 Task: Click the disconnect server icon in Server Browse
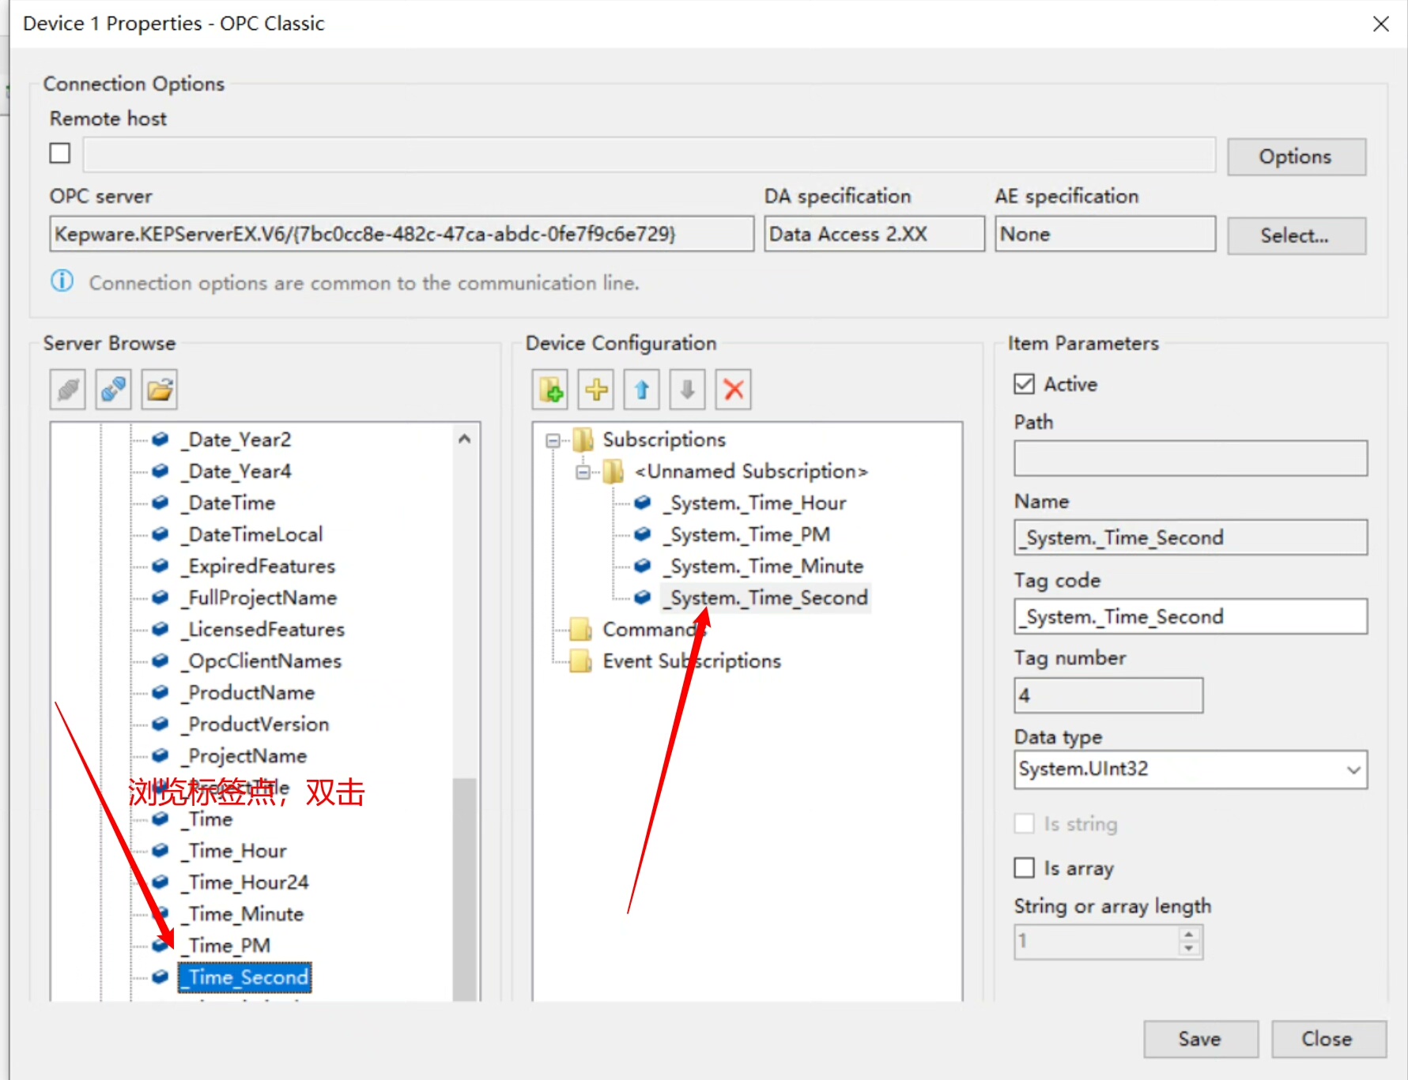(x=68, y=389)
